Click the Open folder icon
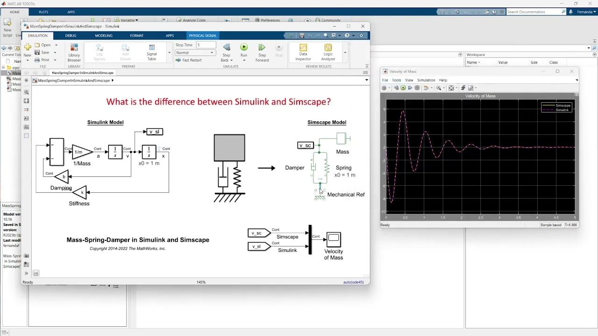Viewport: 598px width, 336px height. 37,45
